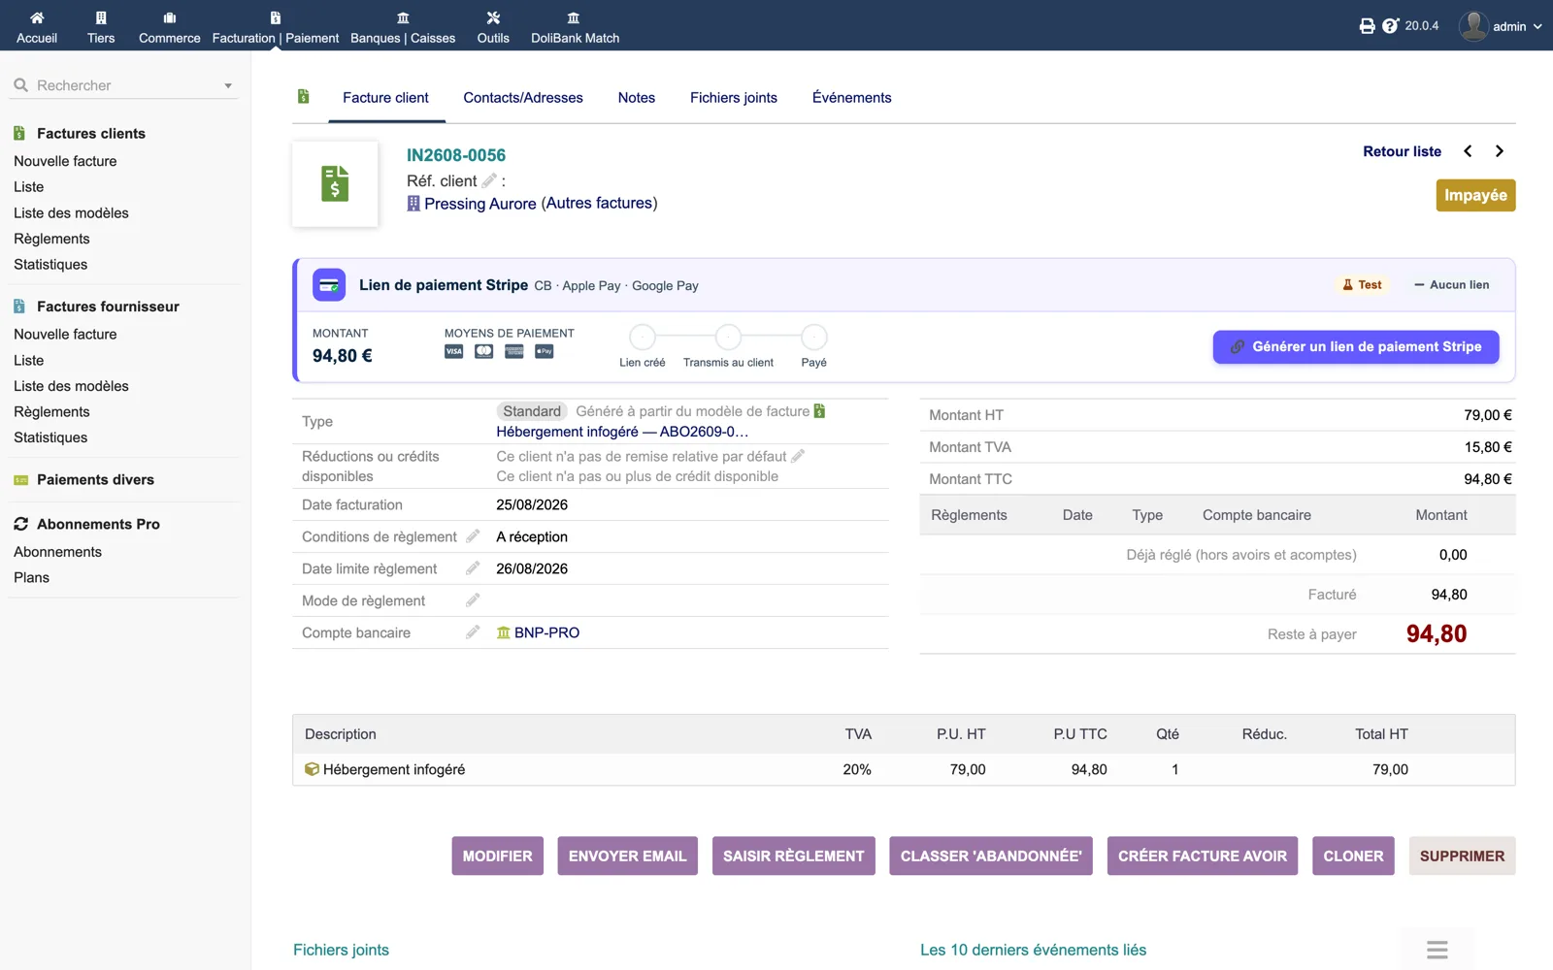This screenshot has height=970, width=1553.
Task: Open the DoliBank Match module icon
Action: [x=574, y=17]
